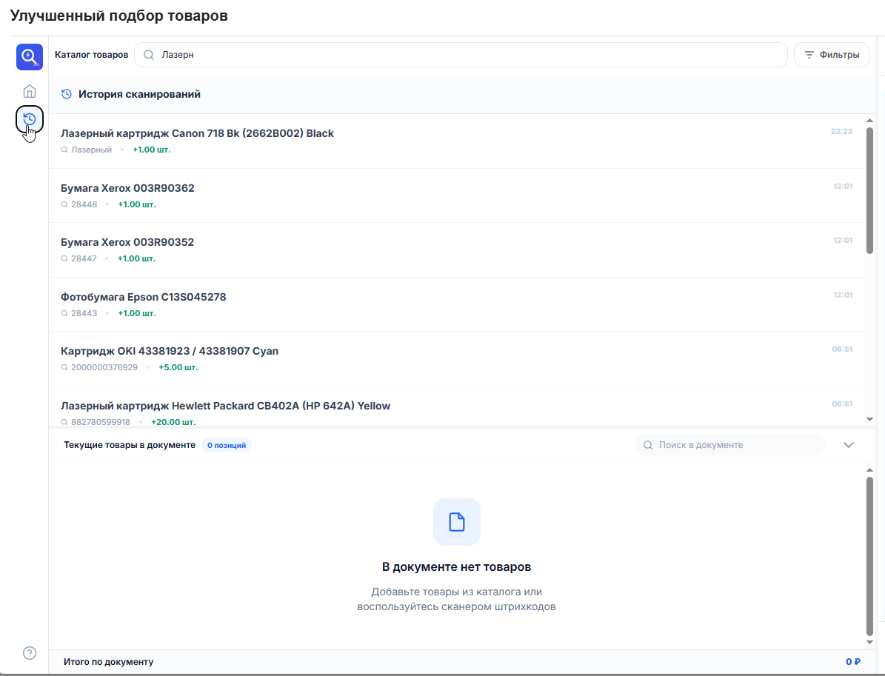Click the 0 позиций badge
Image resolution: width=885 pixels, height=676 pixels.
coord(227,445)
